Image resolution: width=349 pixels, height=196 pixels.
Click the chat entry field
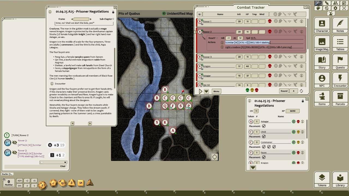(x=35, y=166)
